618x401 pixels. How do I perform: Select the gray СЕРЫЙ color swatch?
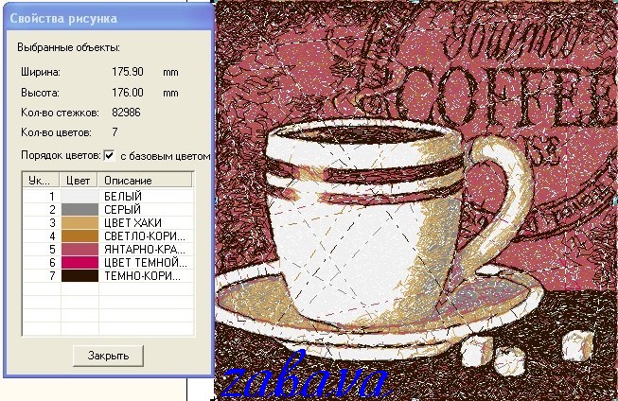tap(79, 210)
